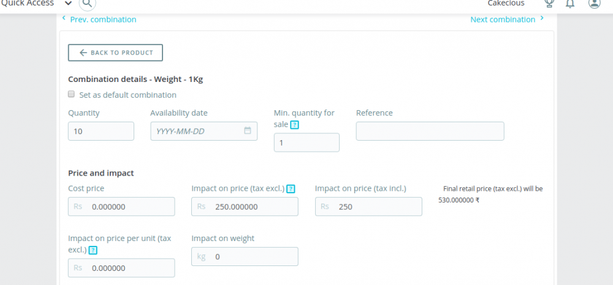Image resolution: width=613 pixels, height=285 pixels.
Task: Click the Reference text field
Action: [x=430, y=131]
